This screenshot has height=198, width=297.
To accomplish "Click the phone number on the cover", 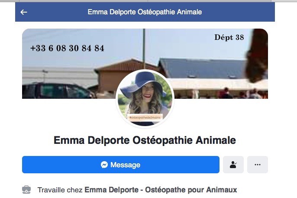I will 67,48.
